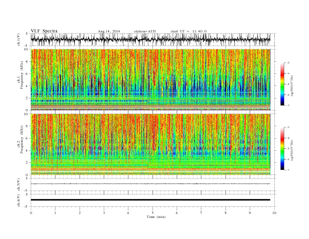Click the "2" tick on the time axis
Image resolution: width=309 pixels, height=239 pixels.
(x=80, y=213)
